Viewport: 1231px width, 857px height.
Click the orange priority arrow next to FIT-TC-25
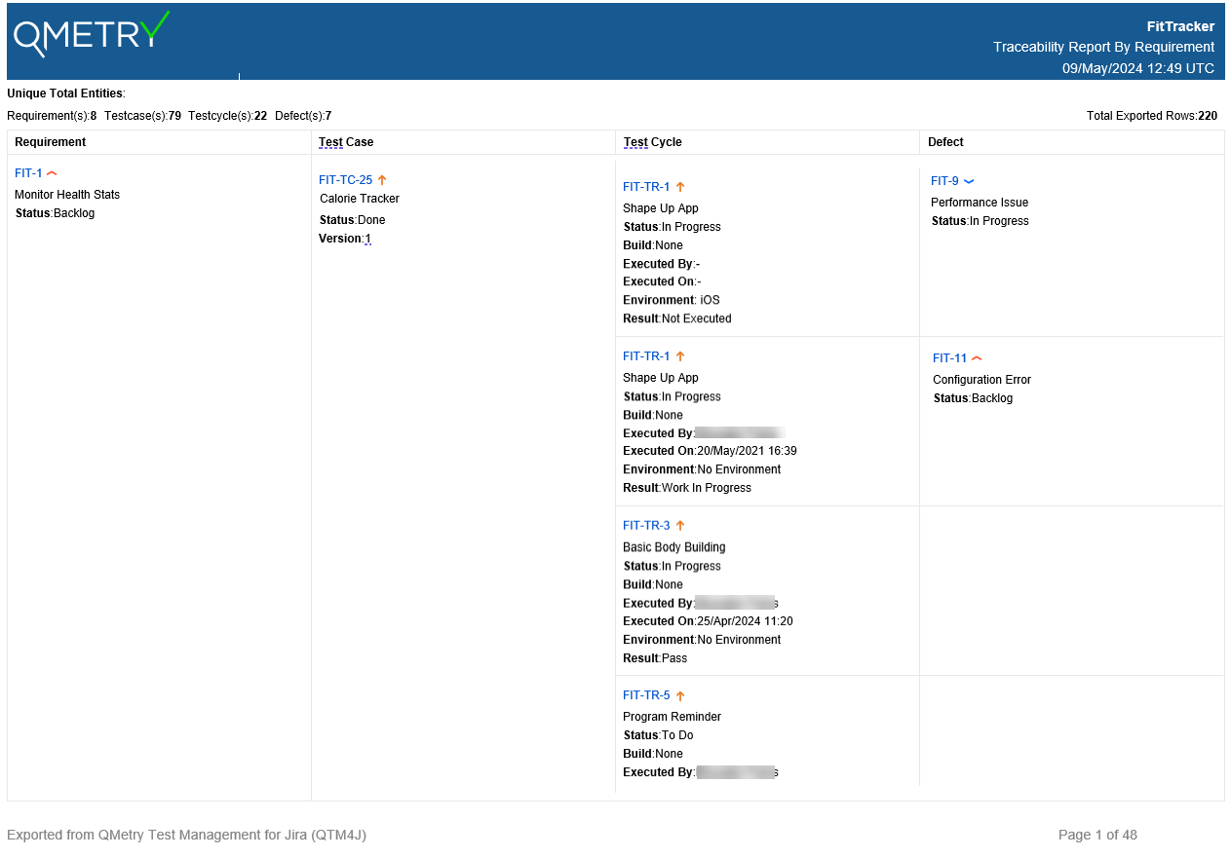pos(382,180)
